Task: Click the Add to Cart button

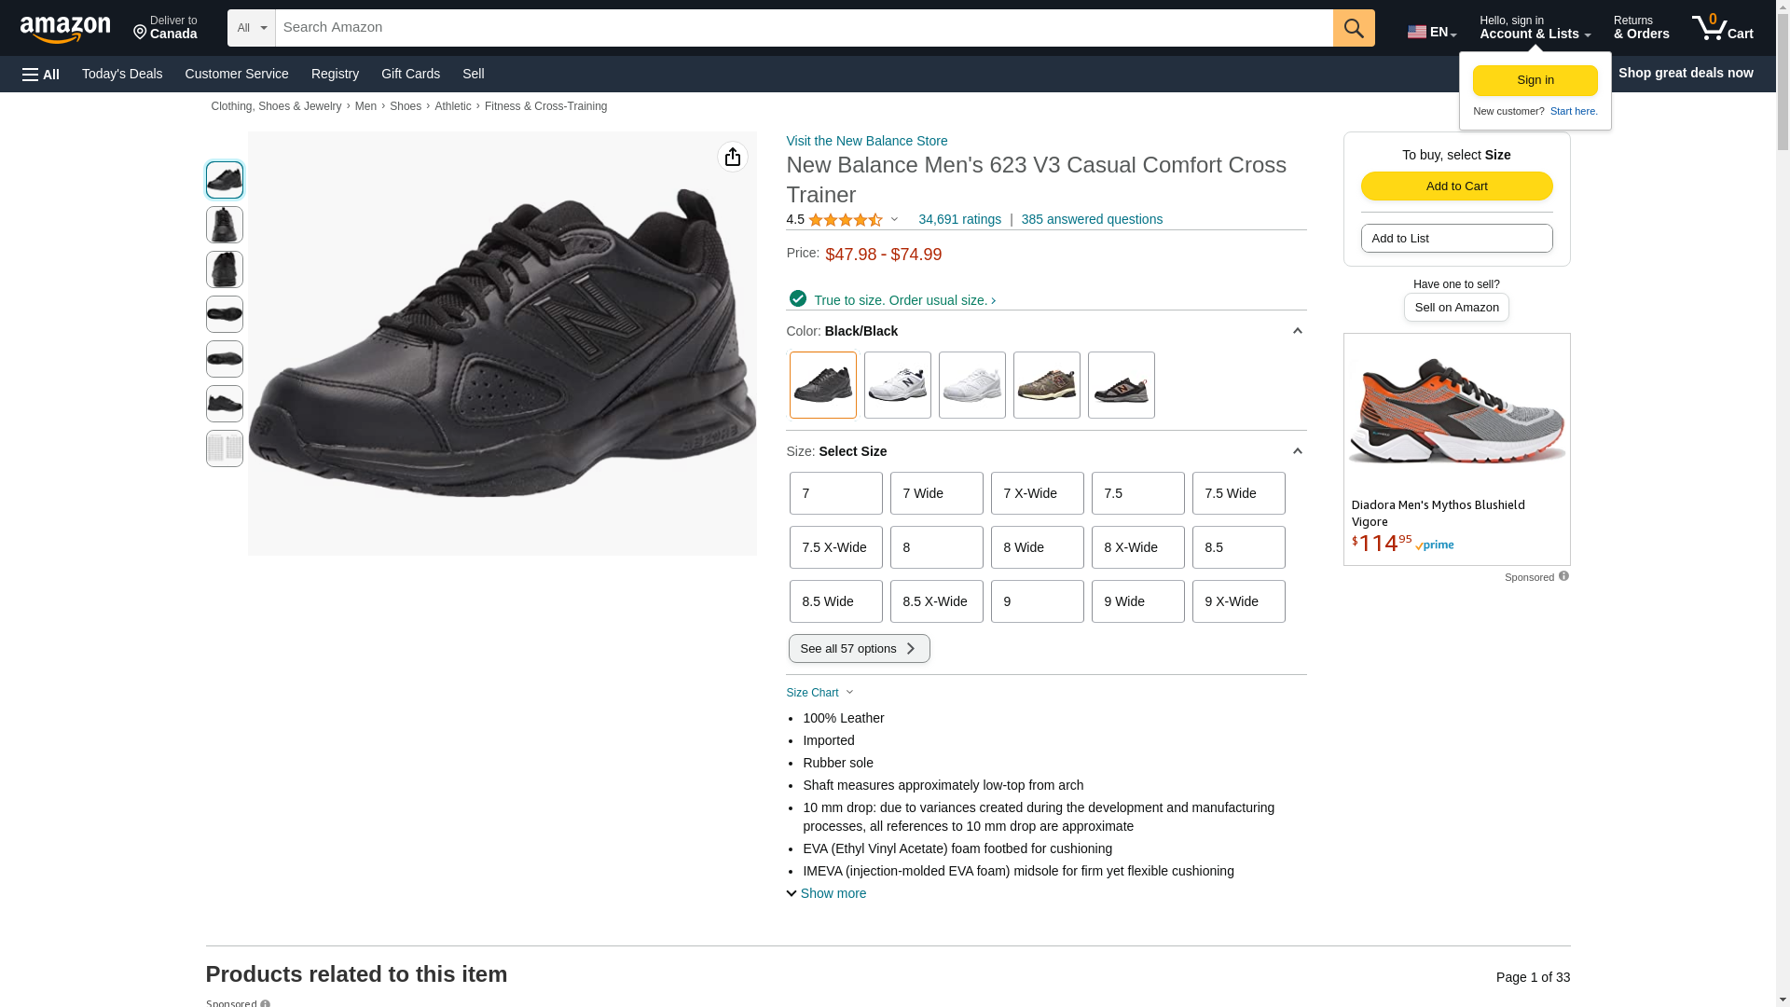Action: pos(1456,186)
